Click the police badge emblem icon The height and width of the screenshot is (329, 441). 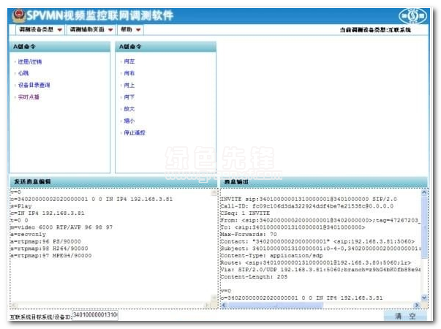coord(16,14)
